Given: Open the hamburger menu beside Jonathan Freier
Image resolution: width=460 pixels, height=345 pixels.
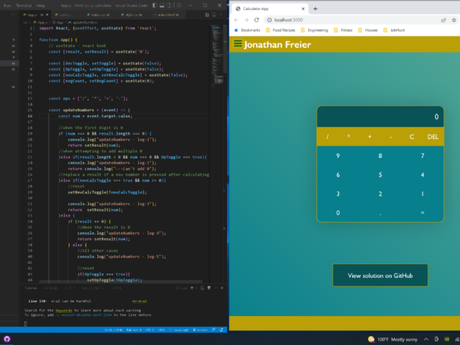Looking at the screenshot, I should coord(238,44).
